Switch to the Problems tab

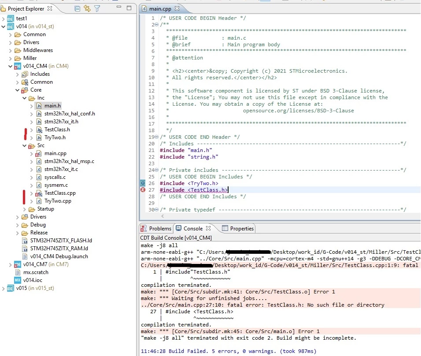click(156, 228)
